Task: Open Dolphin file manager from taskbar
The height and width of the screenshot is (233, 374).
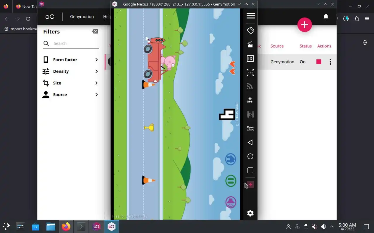Action: pos(51,226)
